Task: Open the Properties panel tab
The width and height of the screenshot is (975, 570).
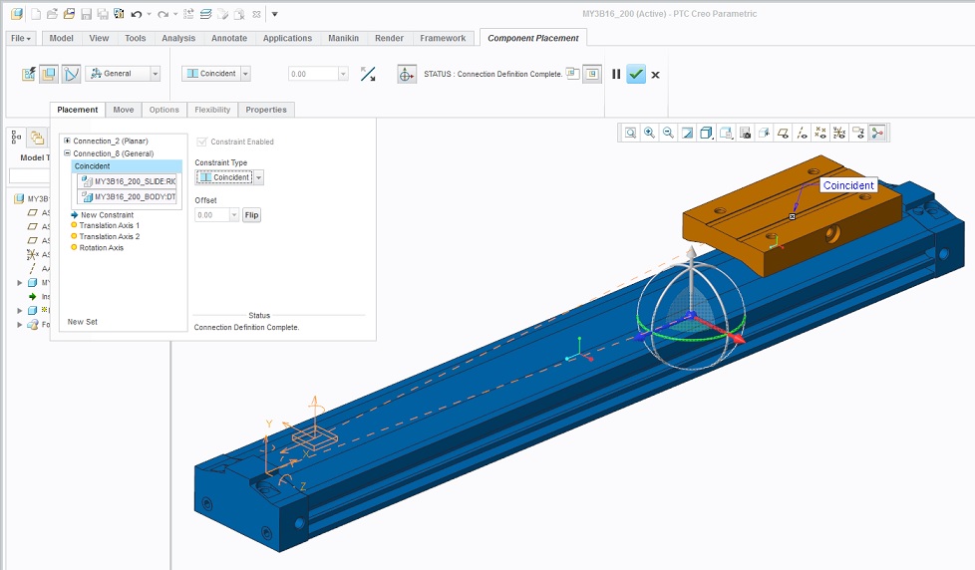Action: pyautogui.click(x=266, y=110)
